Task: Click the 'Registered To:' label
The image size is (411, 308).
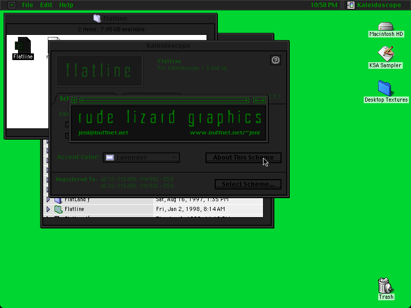Action: (77, 179)
